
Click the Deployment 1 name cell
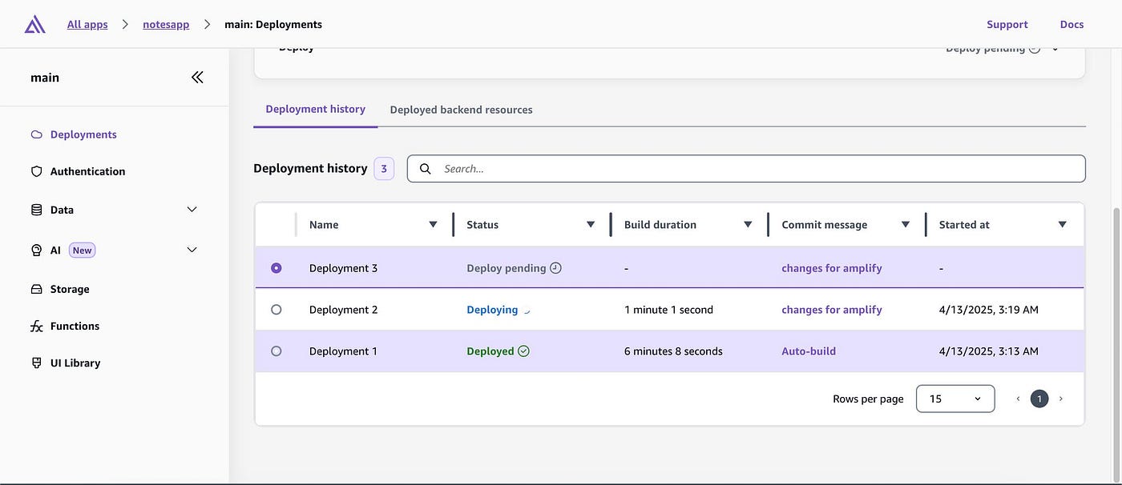[x=343, y=351]
